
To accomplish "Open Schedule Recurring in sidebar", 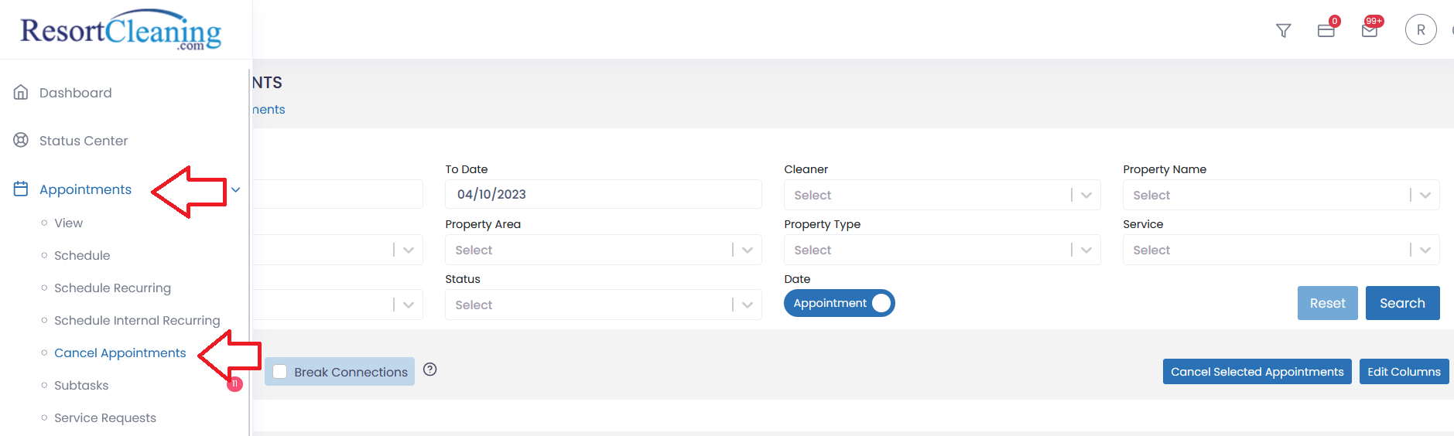I will 112,288.
